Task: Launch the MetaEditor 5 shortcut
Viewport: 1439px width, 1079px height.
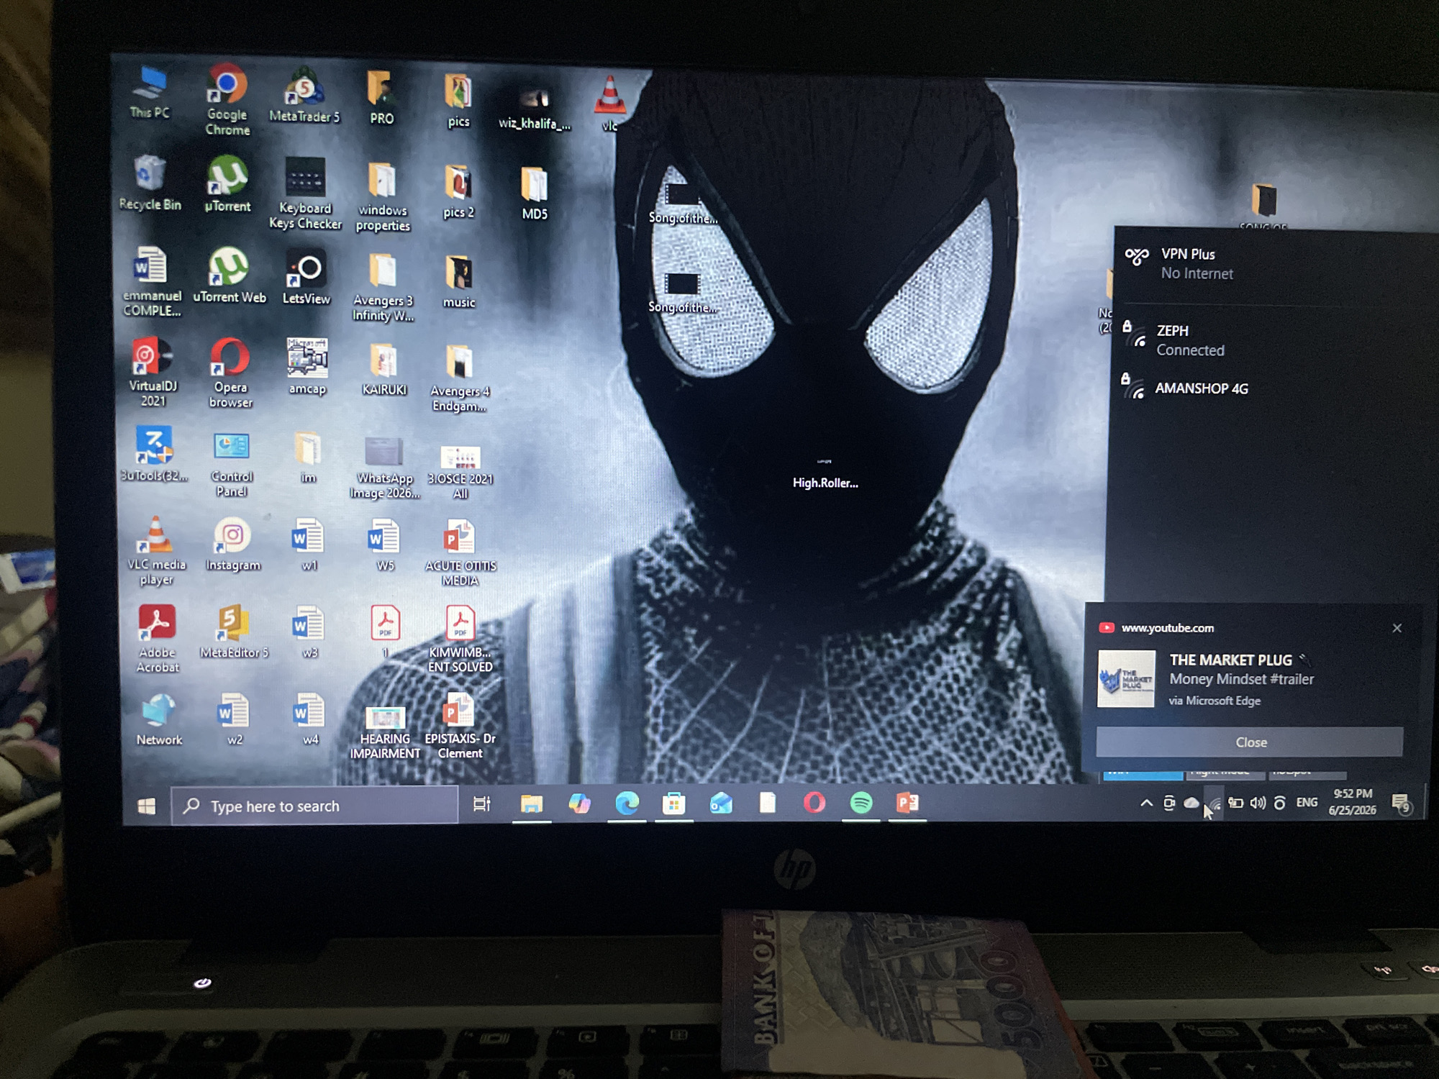Action: 234,632
